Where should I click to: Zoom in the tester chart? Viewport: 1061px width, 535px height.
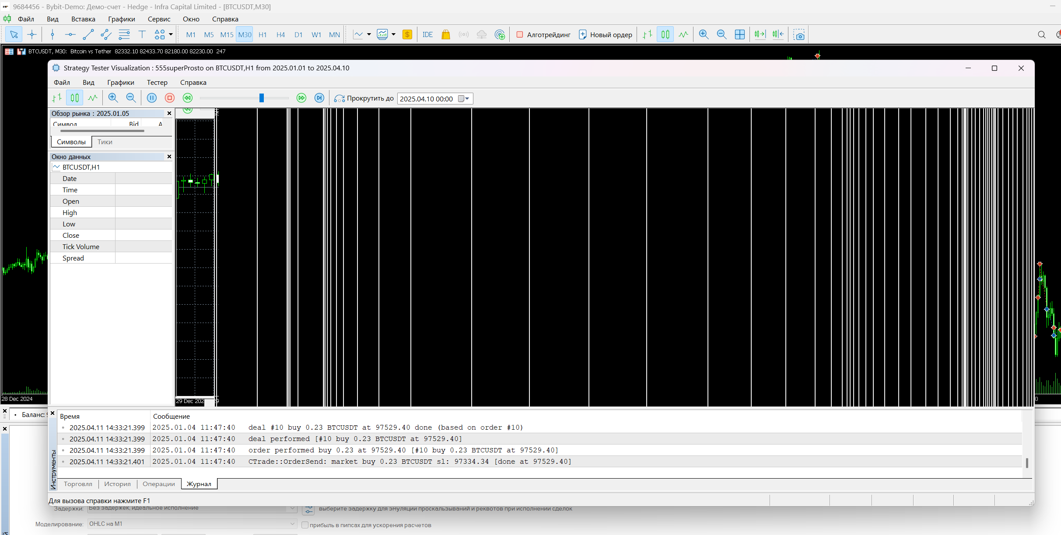[113, 98]
